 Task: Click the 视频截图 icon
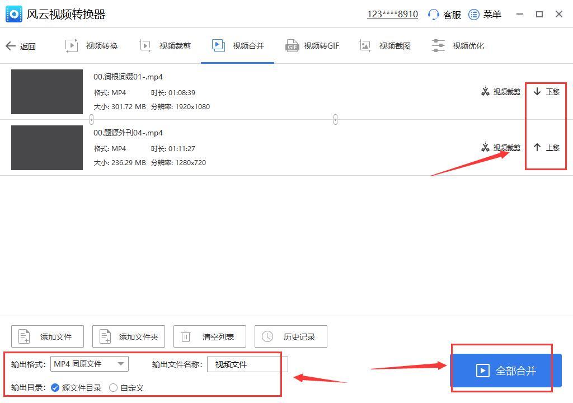(365, 46)
